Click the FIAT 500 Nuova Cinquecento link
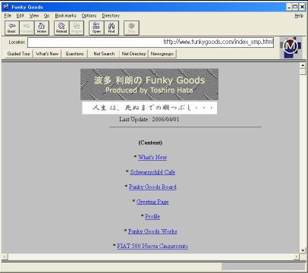308x273 pixels. (x=152, y=246)
